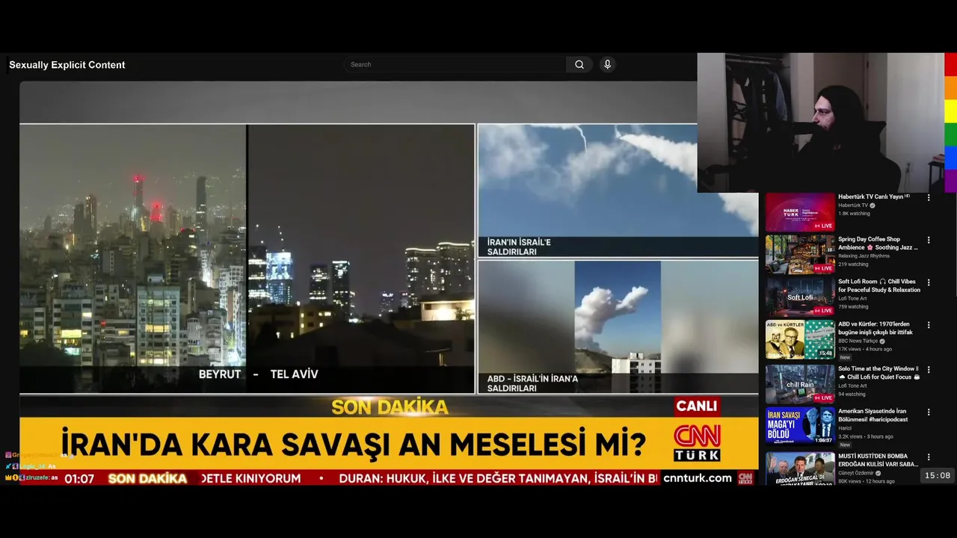Open options menu for Amerikan Siyasetinde İran video
Viewport: 957px width, 538px height.
coord(929,412)
